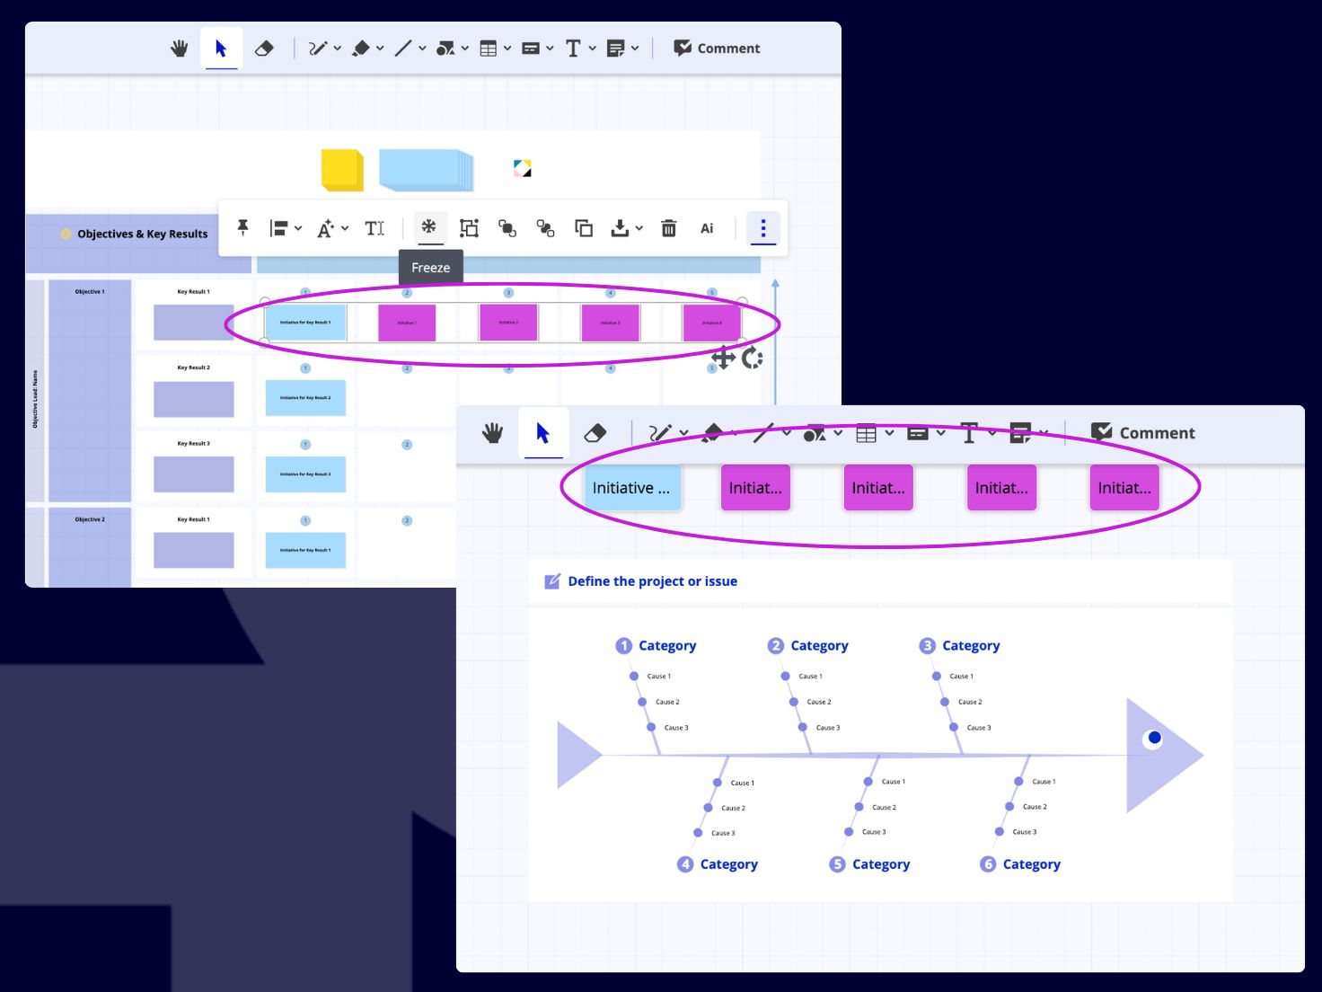
Task: Click the duplicate icon in selection toolbar
Action: (x=584, y=228)
